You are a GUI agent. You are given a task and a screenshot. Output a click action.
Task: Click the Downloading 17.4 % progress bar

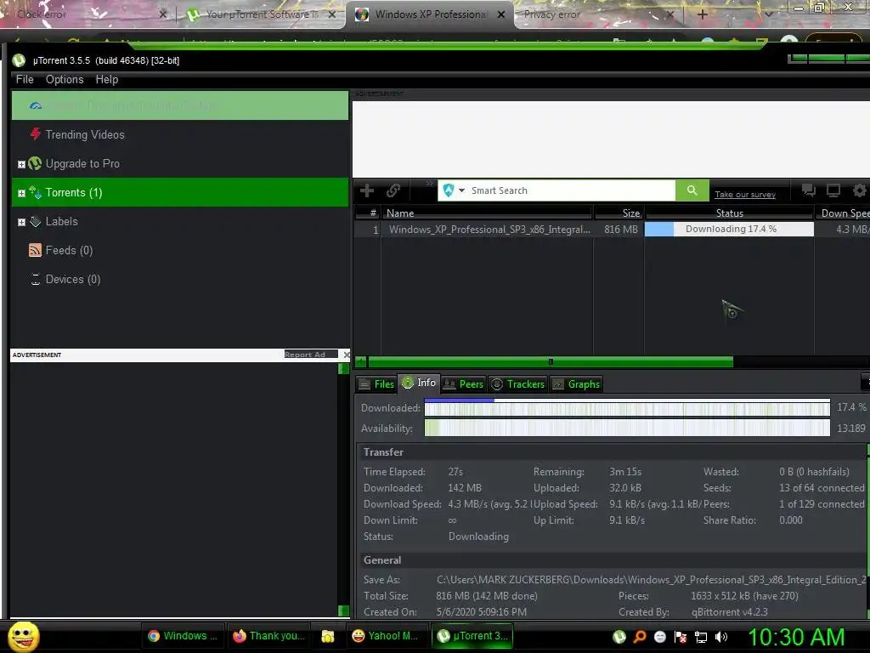coord(729,229)
